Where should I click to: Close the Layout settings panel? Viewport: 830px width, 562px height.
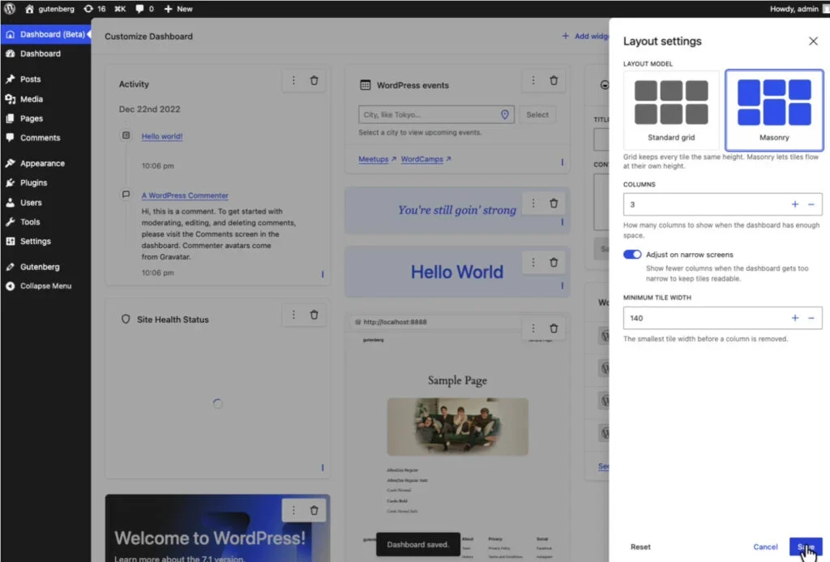(813, 41)
